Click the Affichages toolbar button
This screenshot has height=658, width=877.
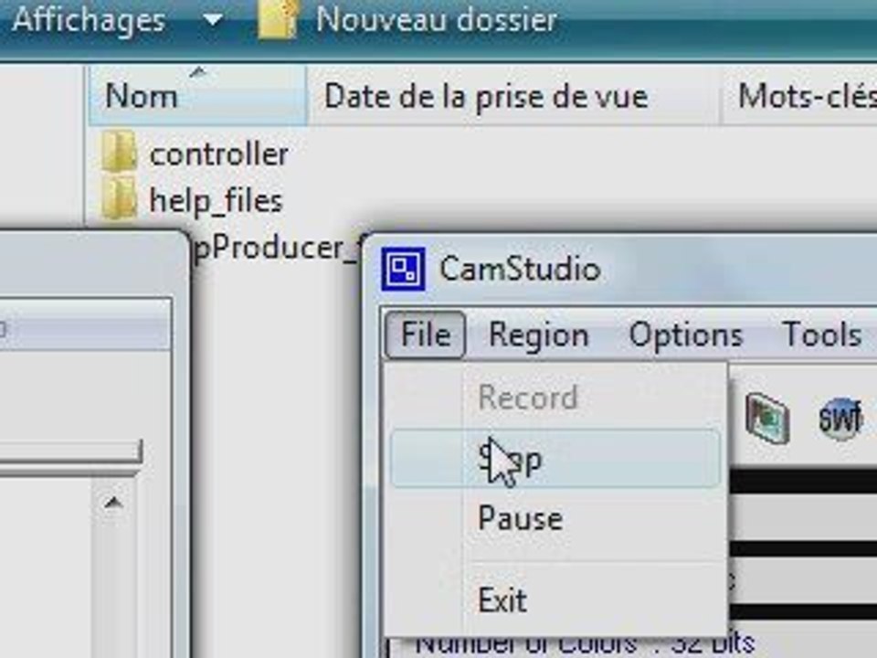click(89, 20)
